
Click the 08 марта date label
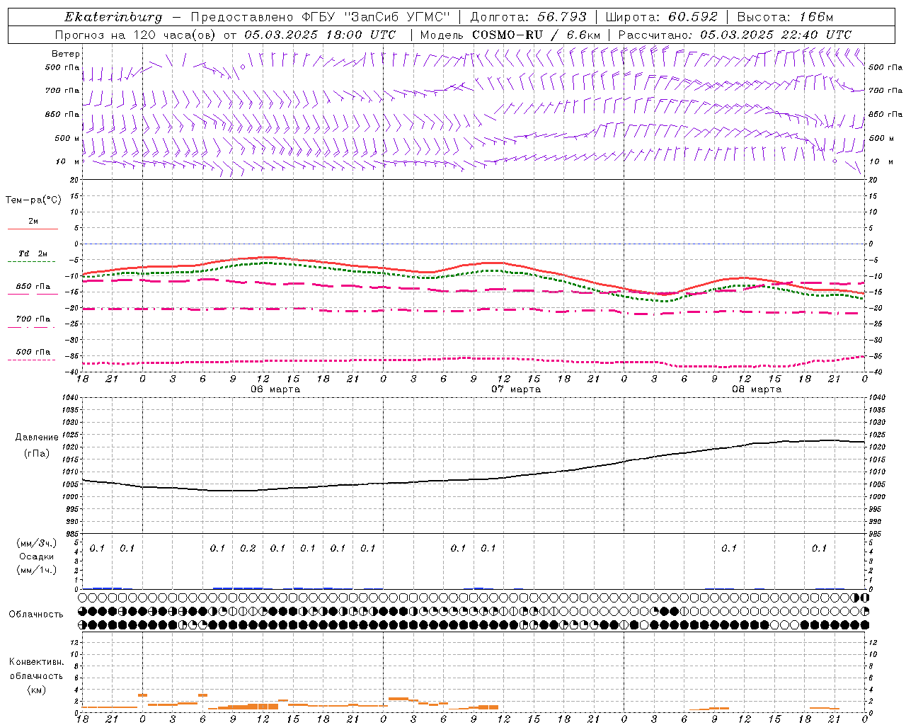click(x=757, y=389)
